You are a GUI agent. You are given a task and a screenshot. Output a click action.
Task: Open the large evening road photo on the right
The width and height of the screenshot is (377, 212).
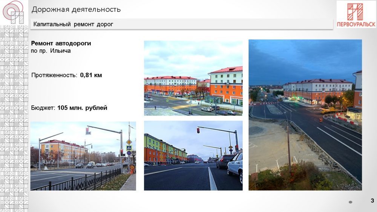(x=305, y=115)
